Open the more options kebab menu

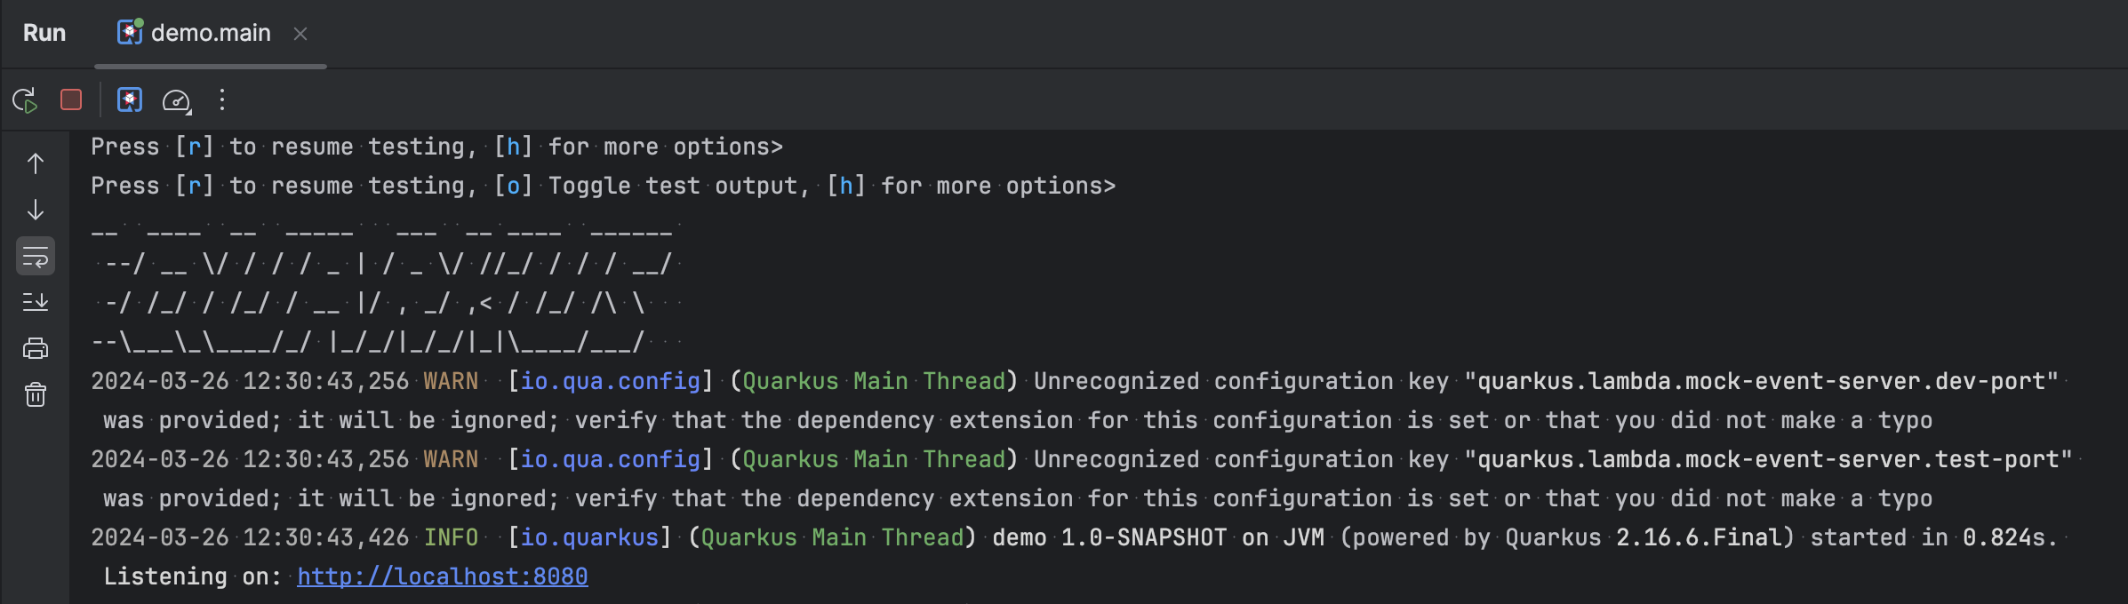(x=222, y=100)
